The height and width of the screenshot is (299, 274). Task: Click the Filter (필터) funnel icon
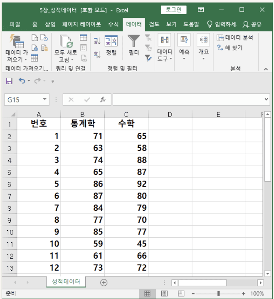click(x=133, y=41)
